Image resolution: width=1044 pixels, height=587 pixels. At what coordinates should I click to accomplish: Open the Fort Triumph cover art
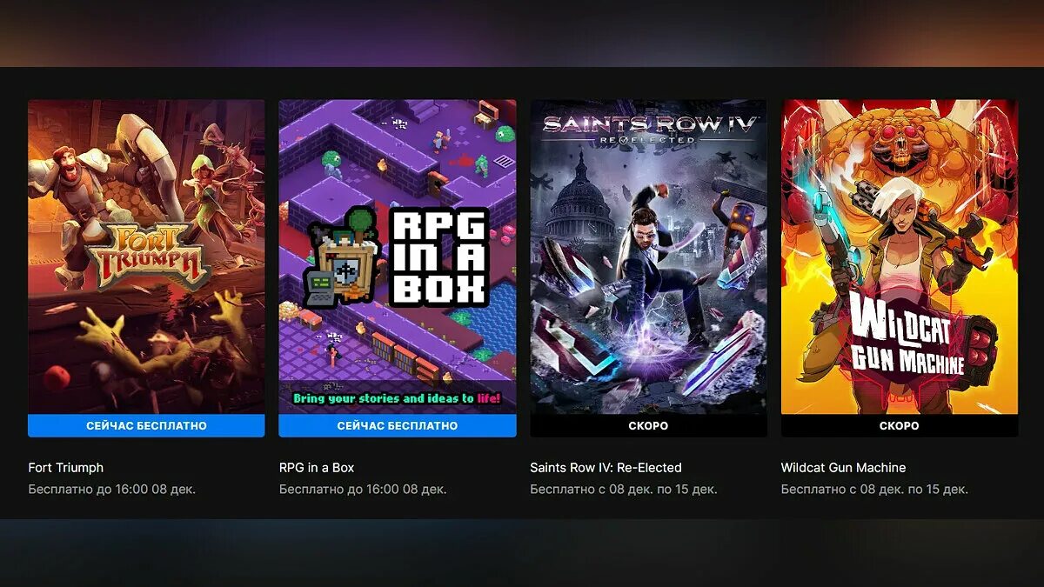pyautogui.click(x=146, y=257)
